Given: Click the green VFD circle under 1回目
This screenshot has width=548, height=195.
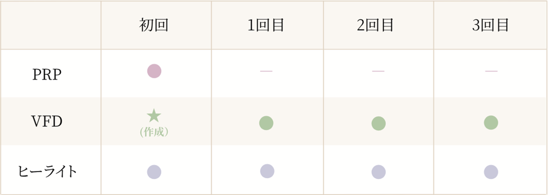Looking at the screenshot, I should click(266, 123).
